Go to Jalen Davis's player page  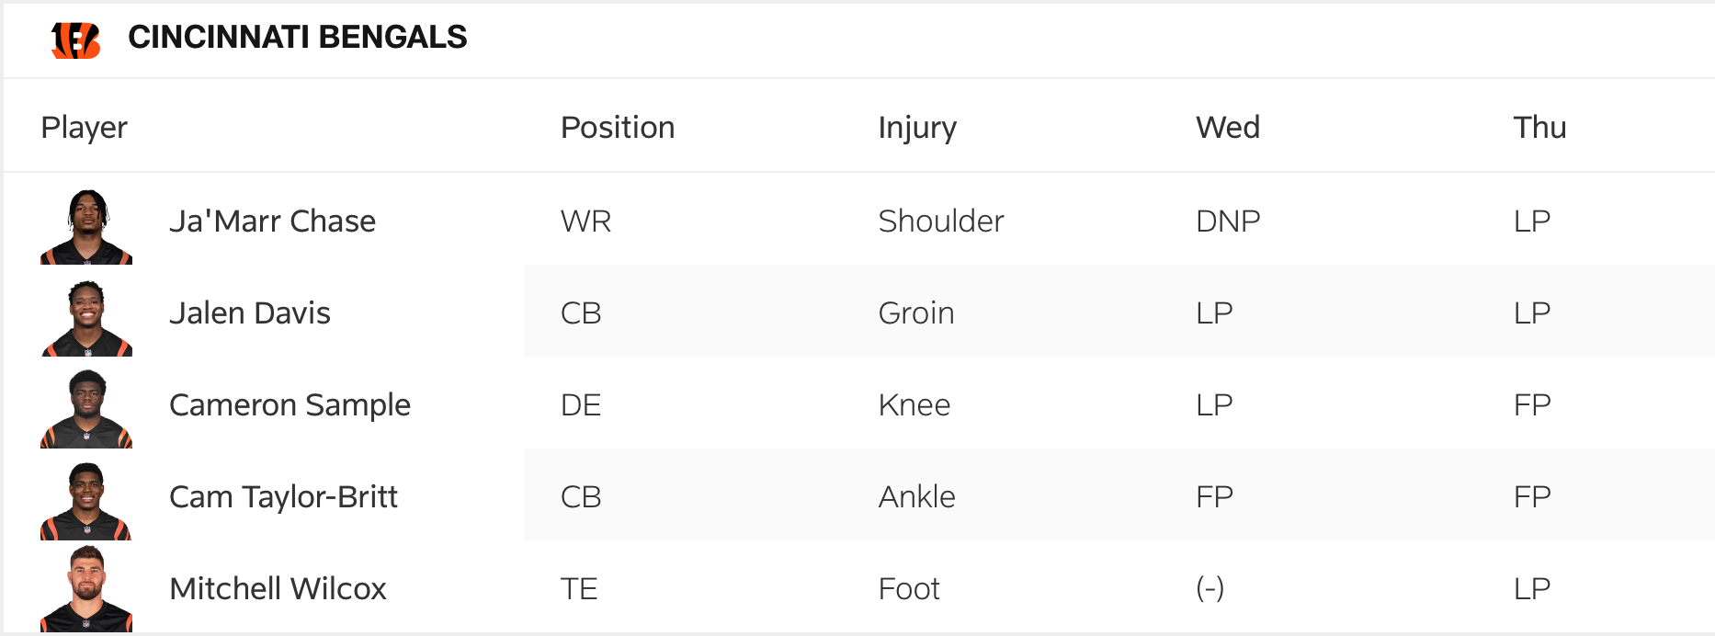(x=249, y=313)
